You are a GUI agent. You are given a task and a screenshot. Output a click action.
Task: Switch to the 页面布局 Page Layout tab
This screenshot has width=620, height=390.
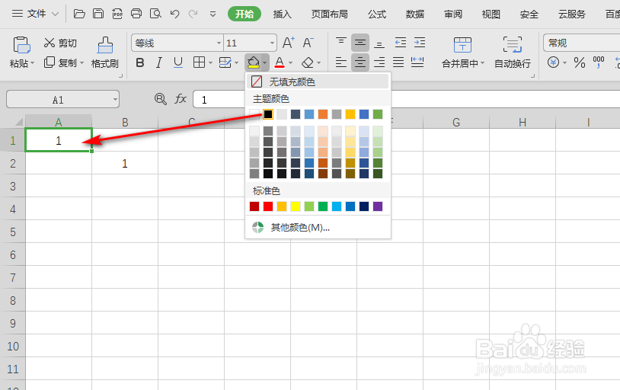(x=329, y=14)
